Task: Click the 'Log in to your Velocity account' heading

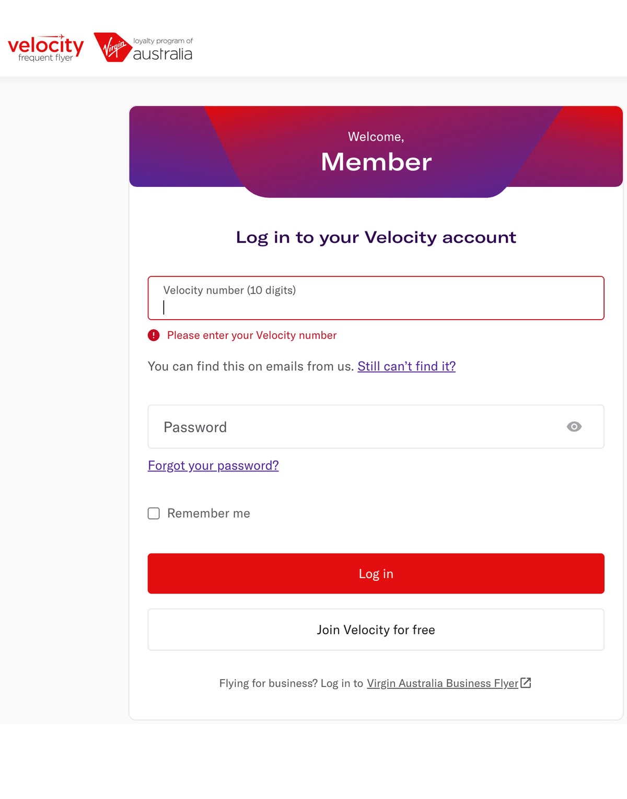Action: point(376,237)
